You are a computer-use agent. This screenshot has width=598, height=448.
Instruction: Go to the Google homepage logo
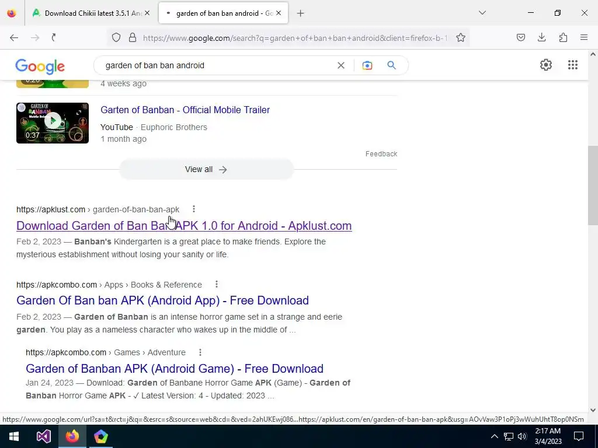40,66
